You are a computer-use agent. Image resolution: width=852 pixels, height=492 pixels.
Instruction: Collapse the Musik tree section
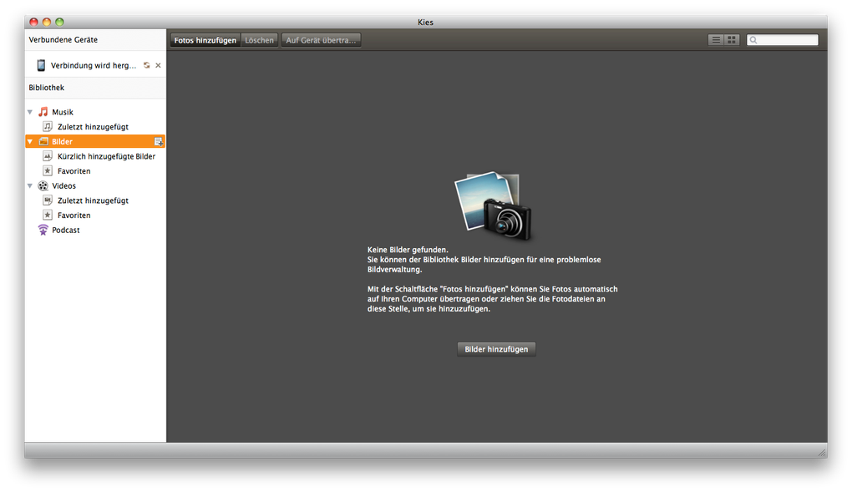pyautogui.click(x=30, y=112)
